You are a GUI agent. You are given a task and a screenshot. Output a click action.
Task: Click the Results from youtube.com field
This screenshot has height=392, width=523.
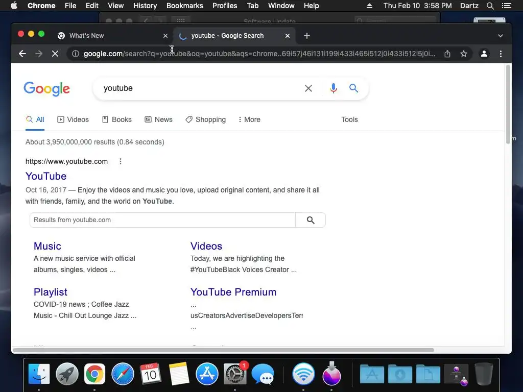pyautogui.click(x=162, y=220)
